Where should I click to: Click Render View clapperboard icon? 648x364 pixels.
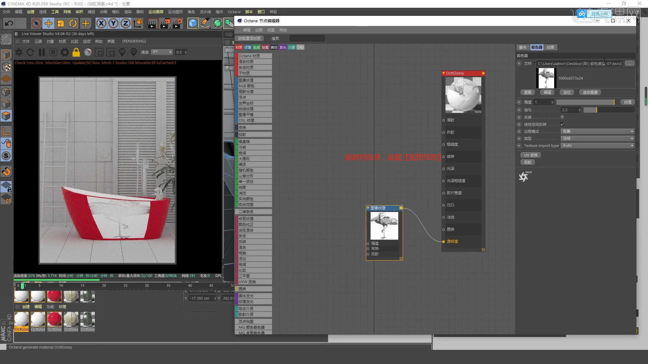pos(153,23)
